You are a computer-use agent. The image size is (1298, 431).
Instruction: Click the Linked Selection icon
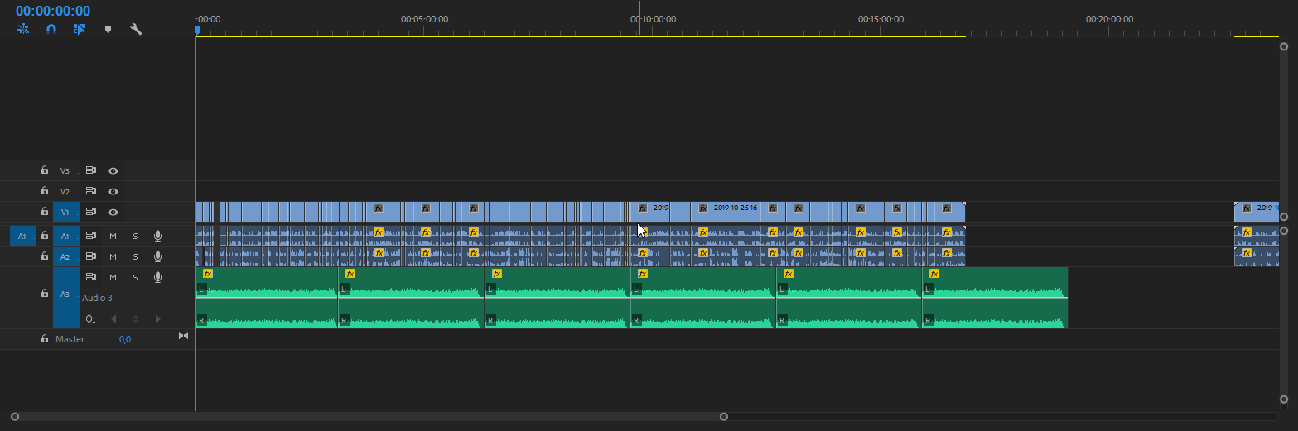pyautogui.click(x=80, y=29)
